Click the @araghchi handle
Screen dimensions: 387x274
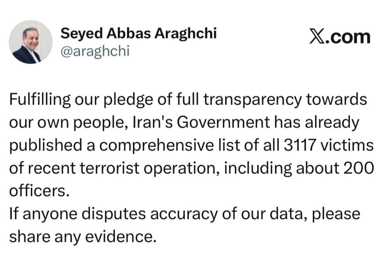tap(95, 51)
